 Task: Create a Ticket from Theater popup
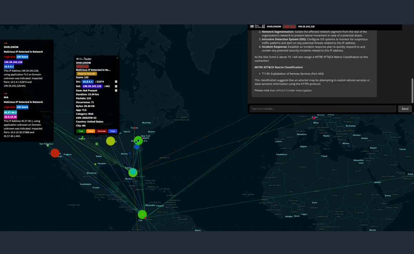(x=113, y=131)
